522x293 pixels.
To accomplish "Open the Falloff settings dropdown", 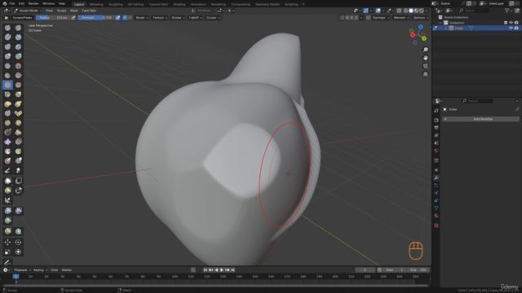I will click(196, 18).
